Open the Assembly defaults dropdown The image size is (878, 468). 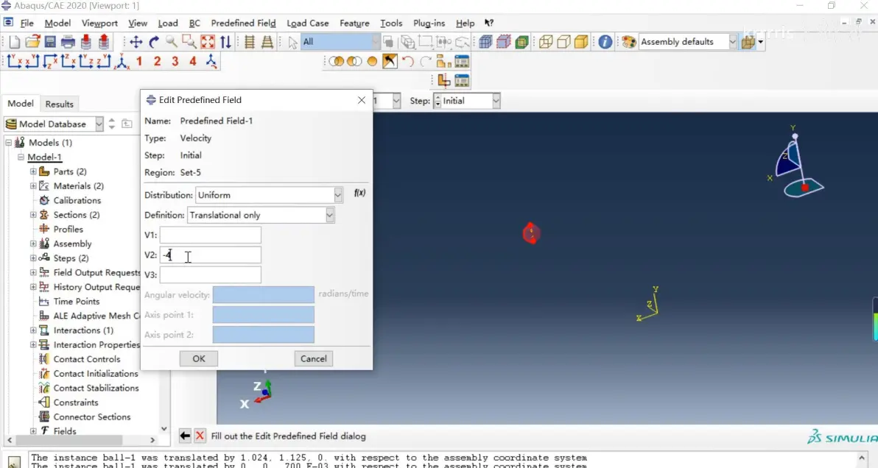click(x=687, y=42)
